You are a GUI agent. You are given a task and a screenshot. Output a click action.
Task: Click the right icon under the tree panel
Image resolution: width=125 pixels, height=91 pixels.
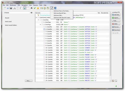116,81
